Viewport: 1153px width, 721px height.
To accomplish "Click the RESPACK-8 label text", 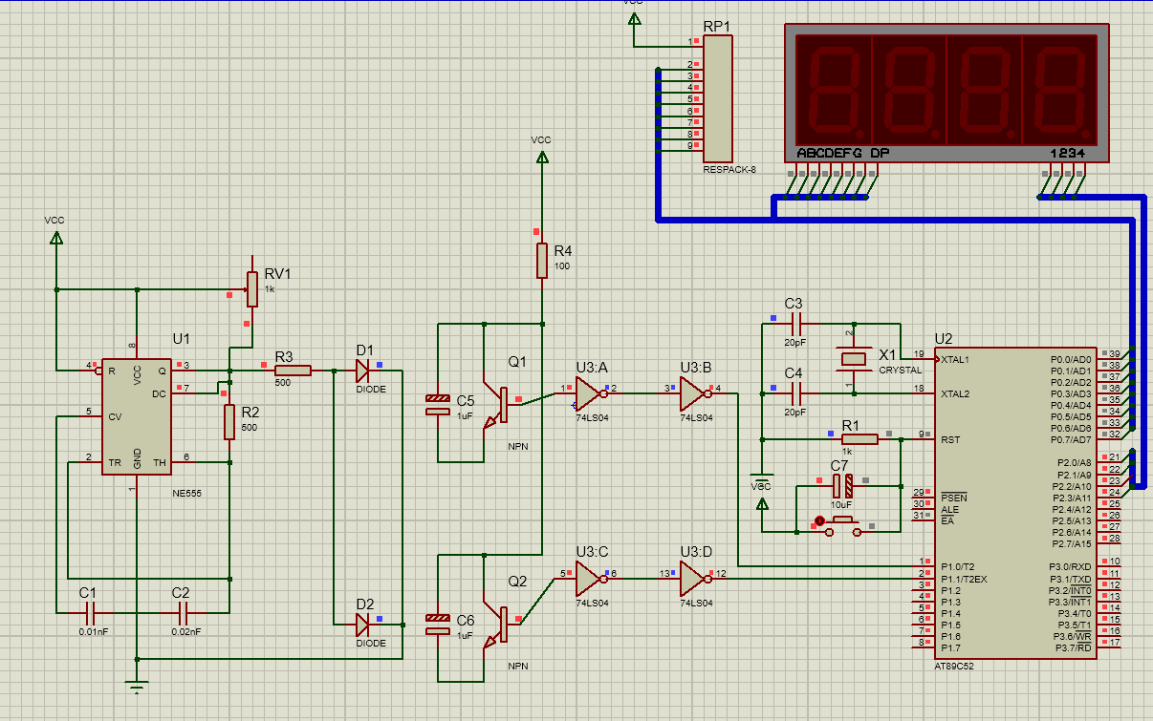I will tap(729, 172).
